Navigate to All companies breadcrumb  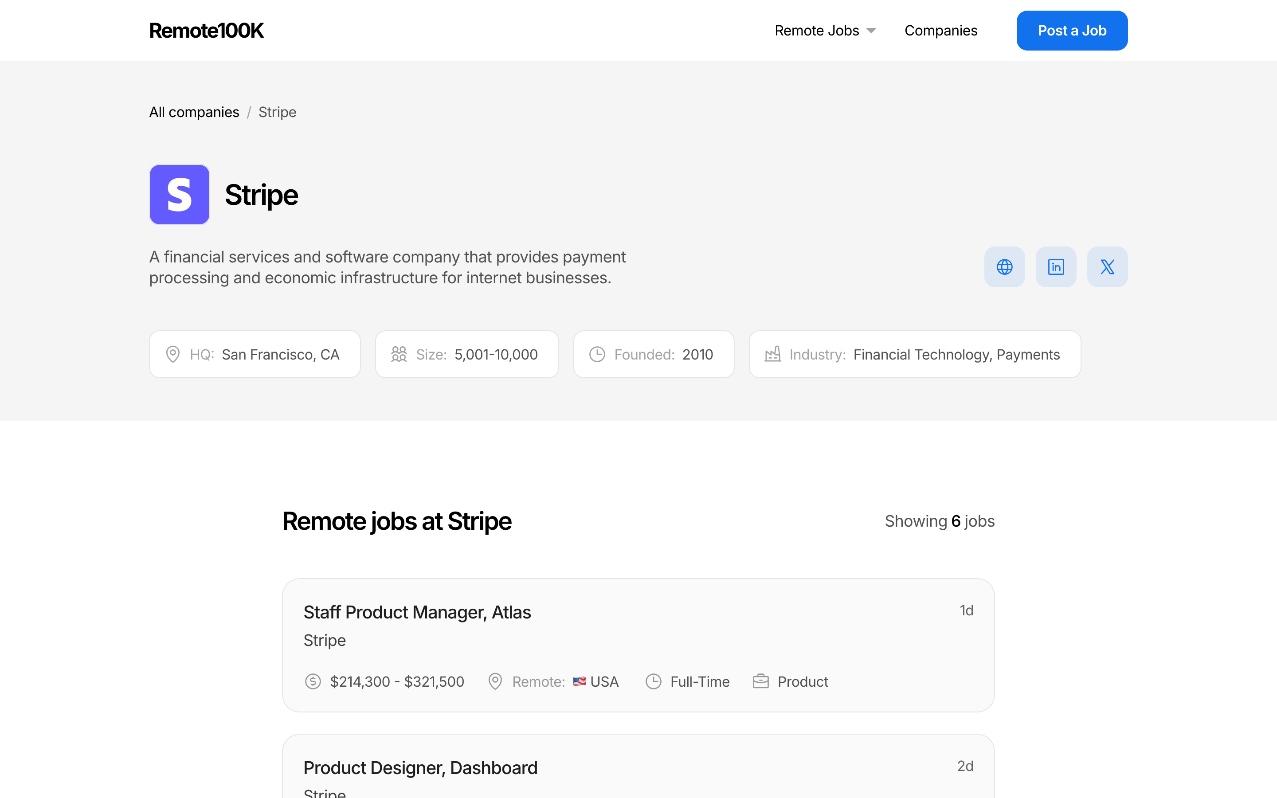(194, 112)
